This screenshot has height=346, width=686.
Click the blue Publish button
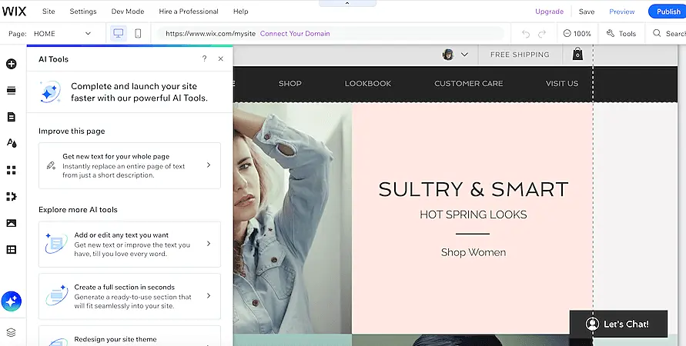tap(668, 12)
